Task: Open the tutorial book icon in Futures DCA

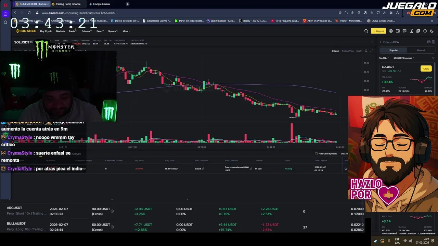Action: coord(429,42)
